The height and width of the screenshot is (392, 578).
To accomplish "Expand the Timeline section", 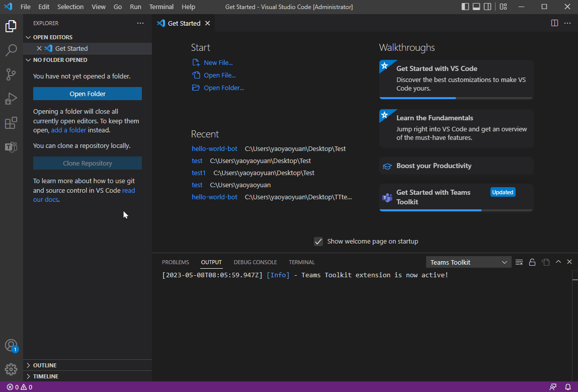I will [88, 376].
